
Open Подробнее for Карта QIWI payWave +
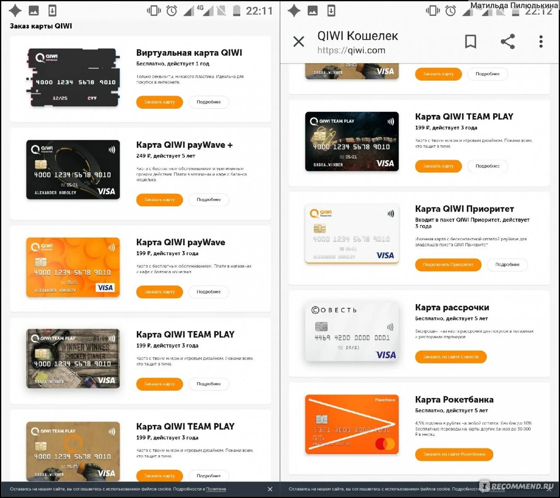(x=209, y=200)
